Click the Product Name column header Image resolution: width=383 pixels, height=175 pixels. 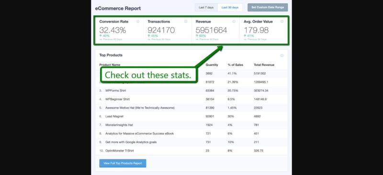[110, 65]
